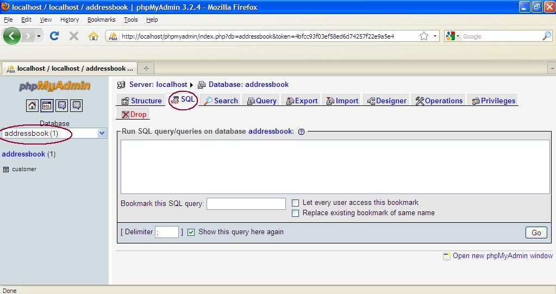Open the Edit menu
The width and height of the screenshot is (556, 294).
click(x=26, y=20)
